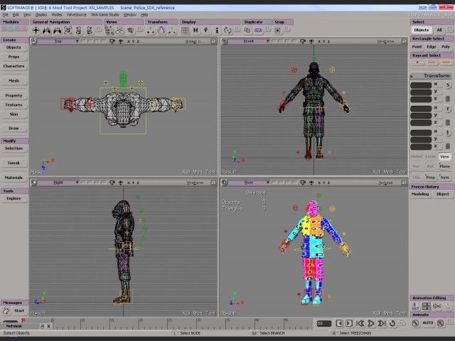Toggle the Sym symmetry mode
The width and height of the screenshot is (455, 341).
coord(444,177)
